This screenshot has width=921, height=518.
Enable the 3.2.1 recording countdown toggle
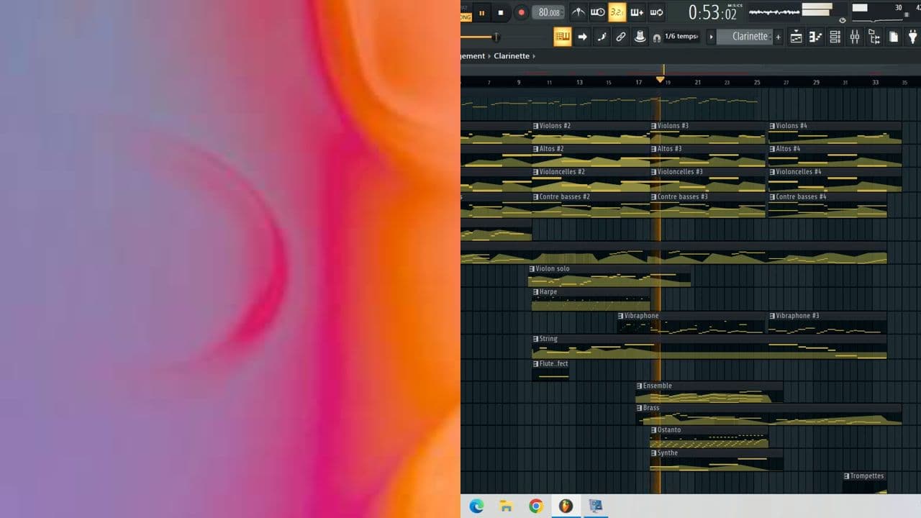617,12
